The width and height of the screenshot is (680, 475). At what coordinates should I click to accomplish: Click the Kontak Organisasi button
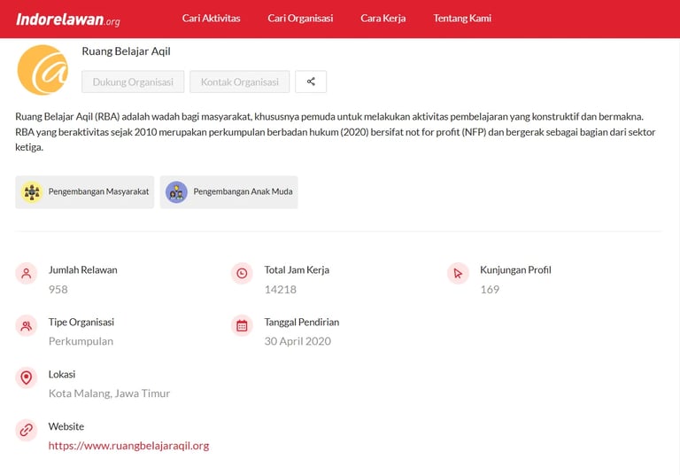click(x=239, y=82)
